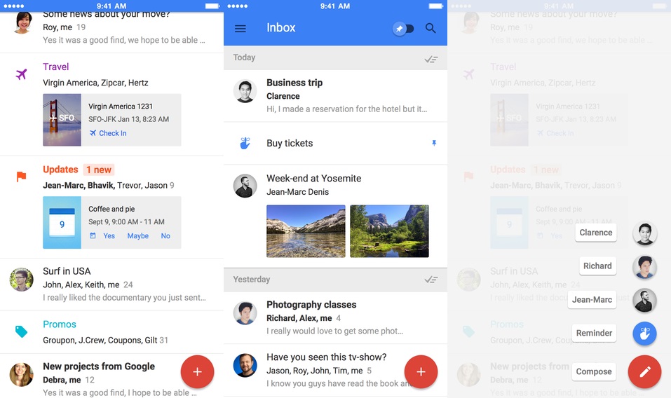Click the pin icon on Buy tickets
Viewport: 671px width, 398px height.
coord(433,143)
